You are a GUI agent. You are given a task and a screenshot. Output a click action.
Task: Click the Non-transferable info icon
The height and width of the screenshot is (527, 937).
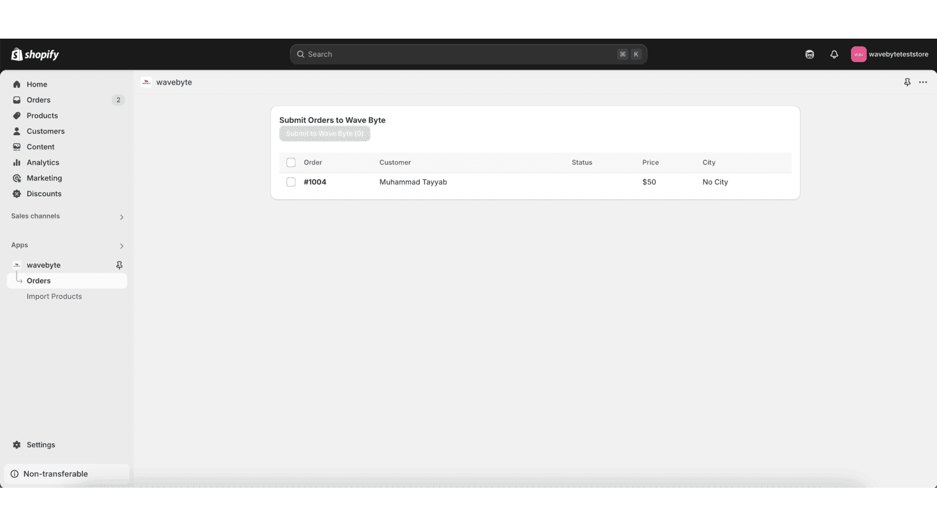click(15, 474)
